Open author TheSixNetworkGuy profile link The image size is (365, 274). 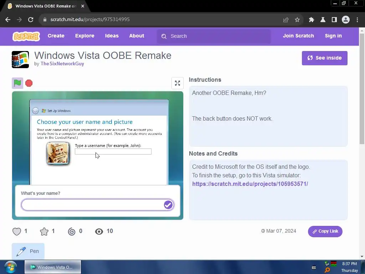coord(62,64)
